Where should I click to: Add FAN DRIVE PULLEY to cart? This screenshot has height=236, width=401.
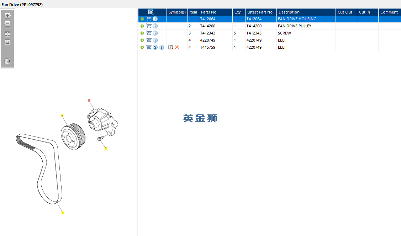pyautogui.click(x=149, y=26)
